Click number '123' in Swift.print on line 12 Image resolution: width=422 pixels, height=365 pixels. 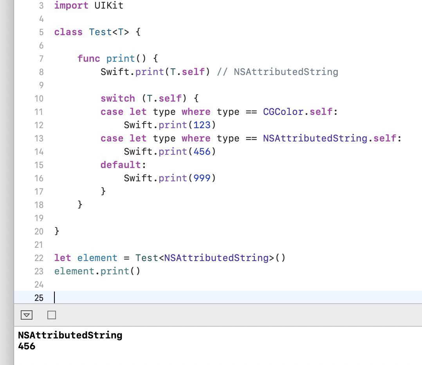202,125
